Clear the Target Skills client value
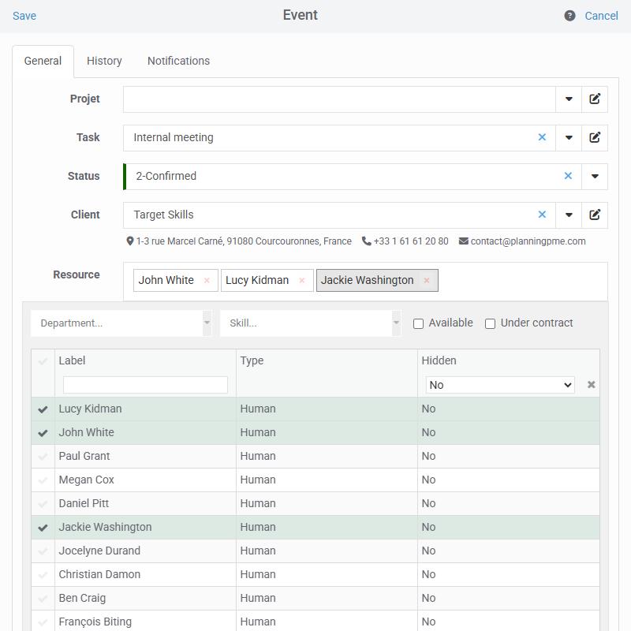 (542, 215)
